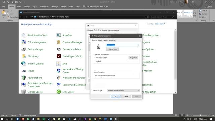Image resolution: width=215 pixels, height=121 pixels.
Task: Select the Communications tab in Sound dialog
Action: tap(114, 30)
